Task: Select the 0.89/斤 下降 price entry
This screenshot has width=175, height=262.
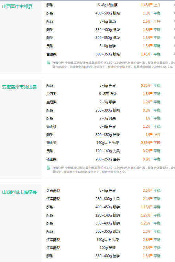Action: (x=151, y=143)
